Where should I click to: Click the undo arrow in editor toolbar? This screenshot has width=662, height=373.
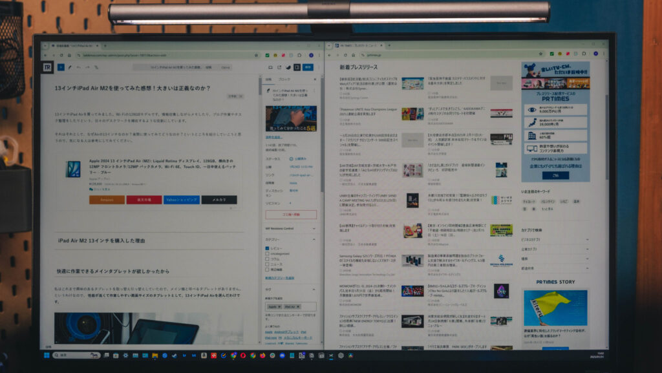pos(79,67)
